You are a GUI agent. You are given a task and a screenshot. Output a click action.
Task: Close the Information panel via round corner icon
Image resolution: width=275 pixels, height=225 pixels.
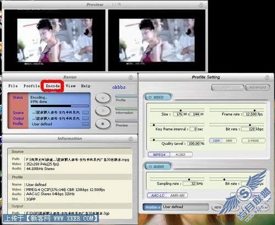click(x=130, y=139)
